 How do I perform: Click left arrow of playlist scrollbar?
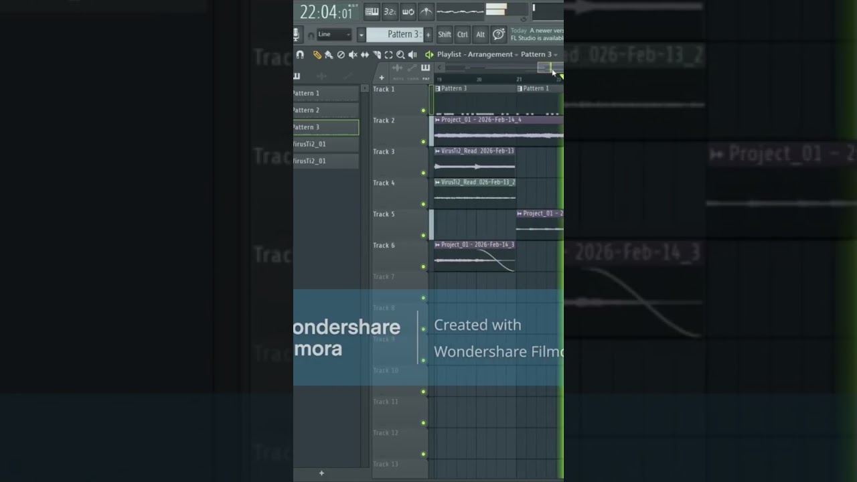pyautogui.click(x=439, y=68)
